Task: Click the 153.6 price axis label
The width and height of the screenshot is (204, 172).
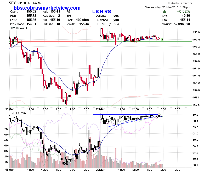Action: click(x=196, y=105)
